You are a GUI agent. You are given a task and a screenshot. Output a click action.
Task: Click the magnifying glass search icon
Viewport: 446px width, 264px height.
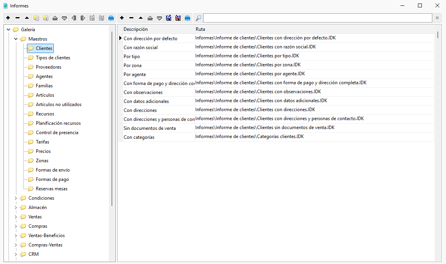(x=198, y=18)
